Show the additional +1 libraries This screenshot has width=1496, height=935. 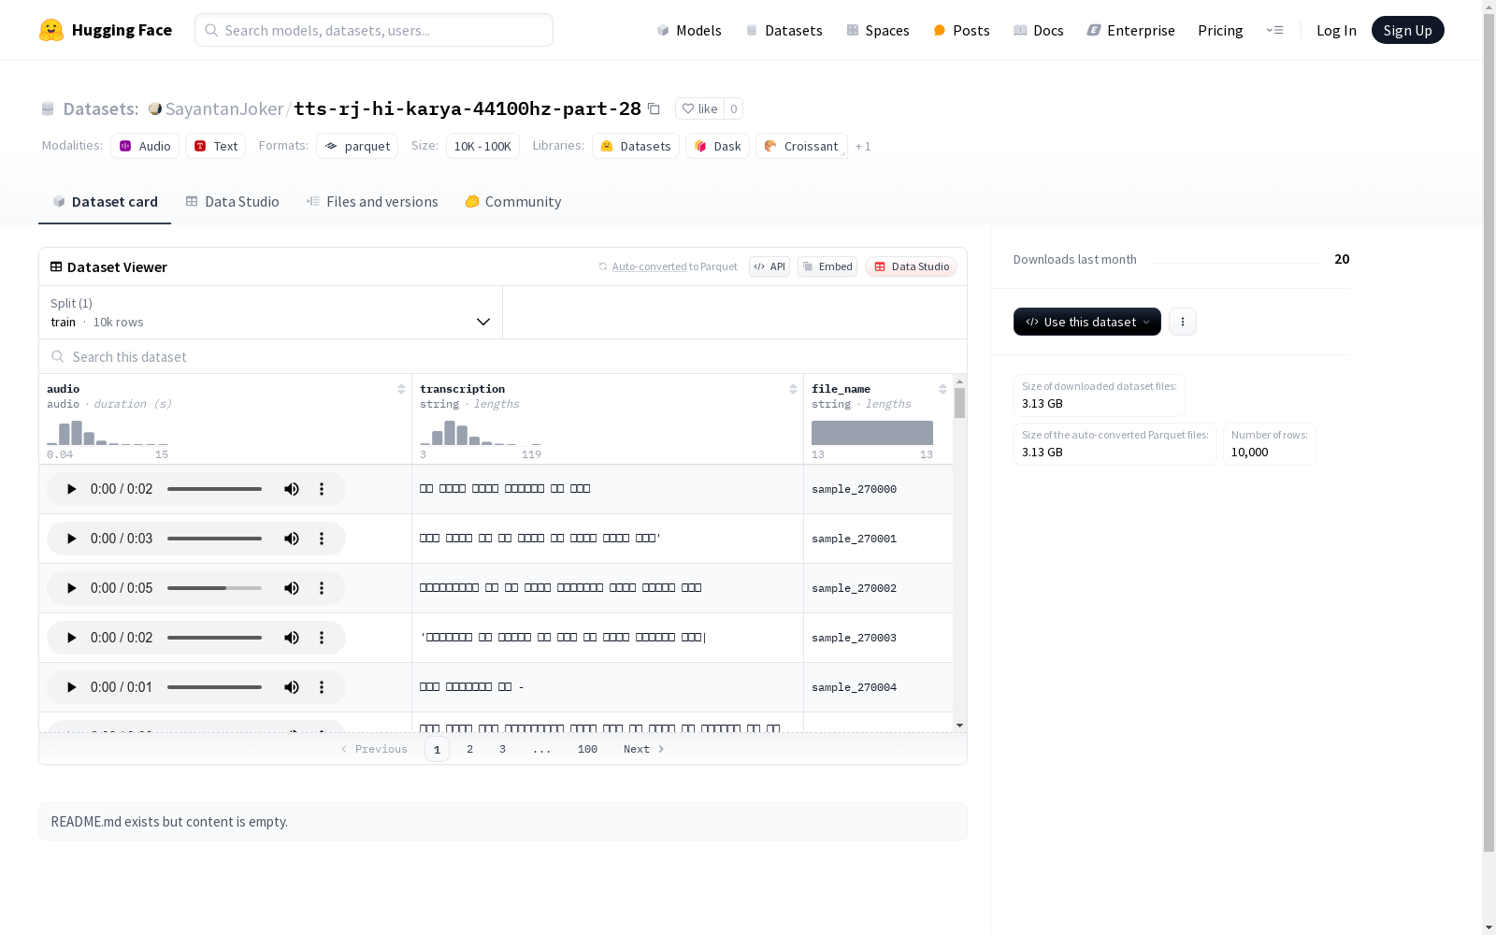tap(863, 146)
